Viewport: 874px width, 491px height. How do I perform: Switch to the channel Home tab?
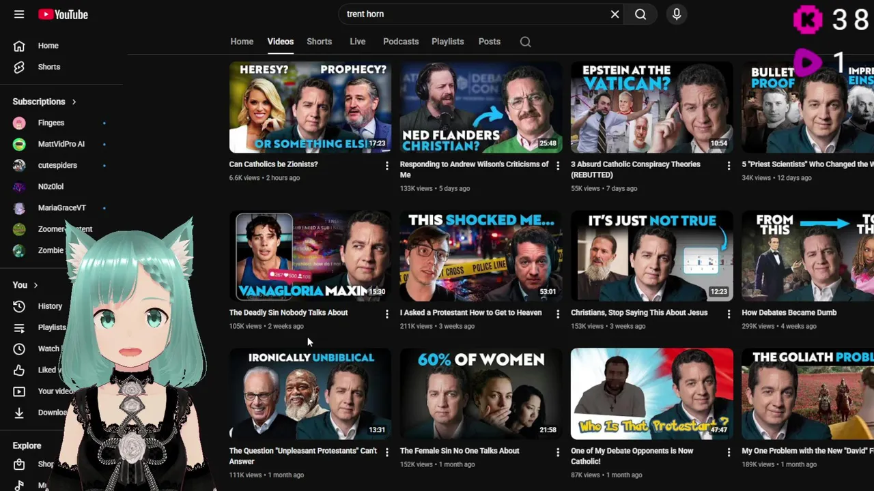(242, 42)
